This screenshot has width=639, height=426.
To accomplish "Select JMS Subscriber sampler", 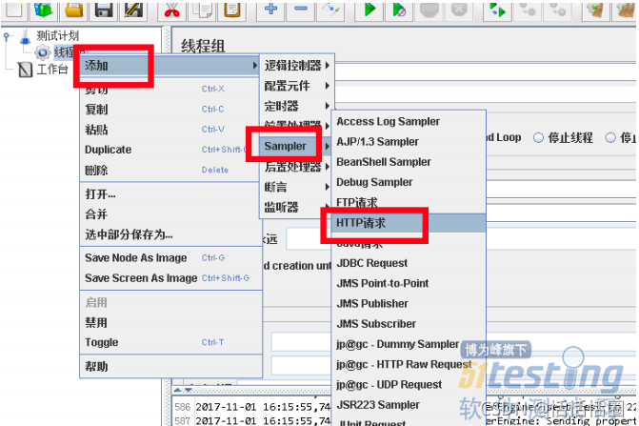I will tap(409, 324).
